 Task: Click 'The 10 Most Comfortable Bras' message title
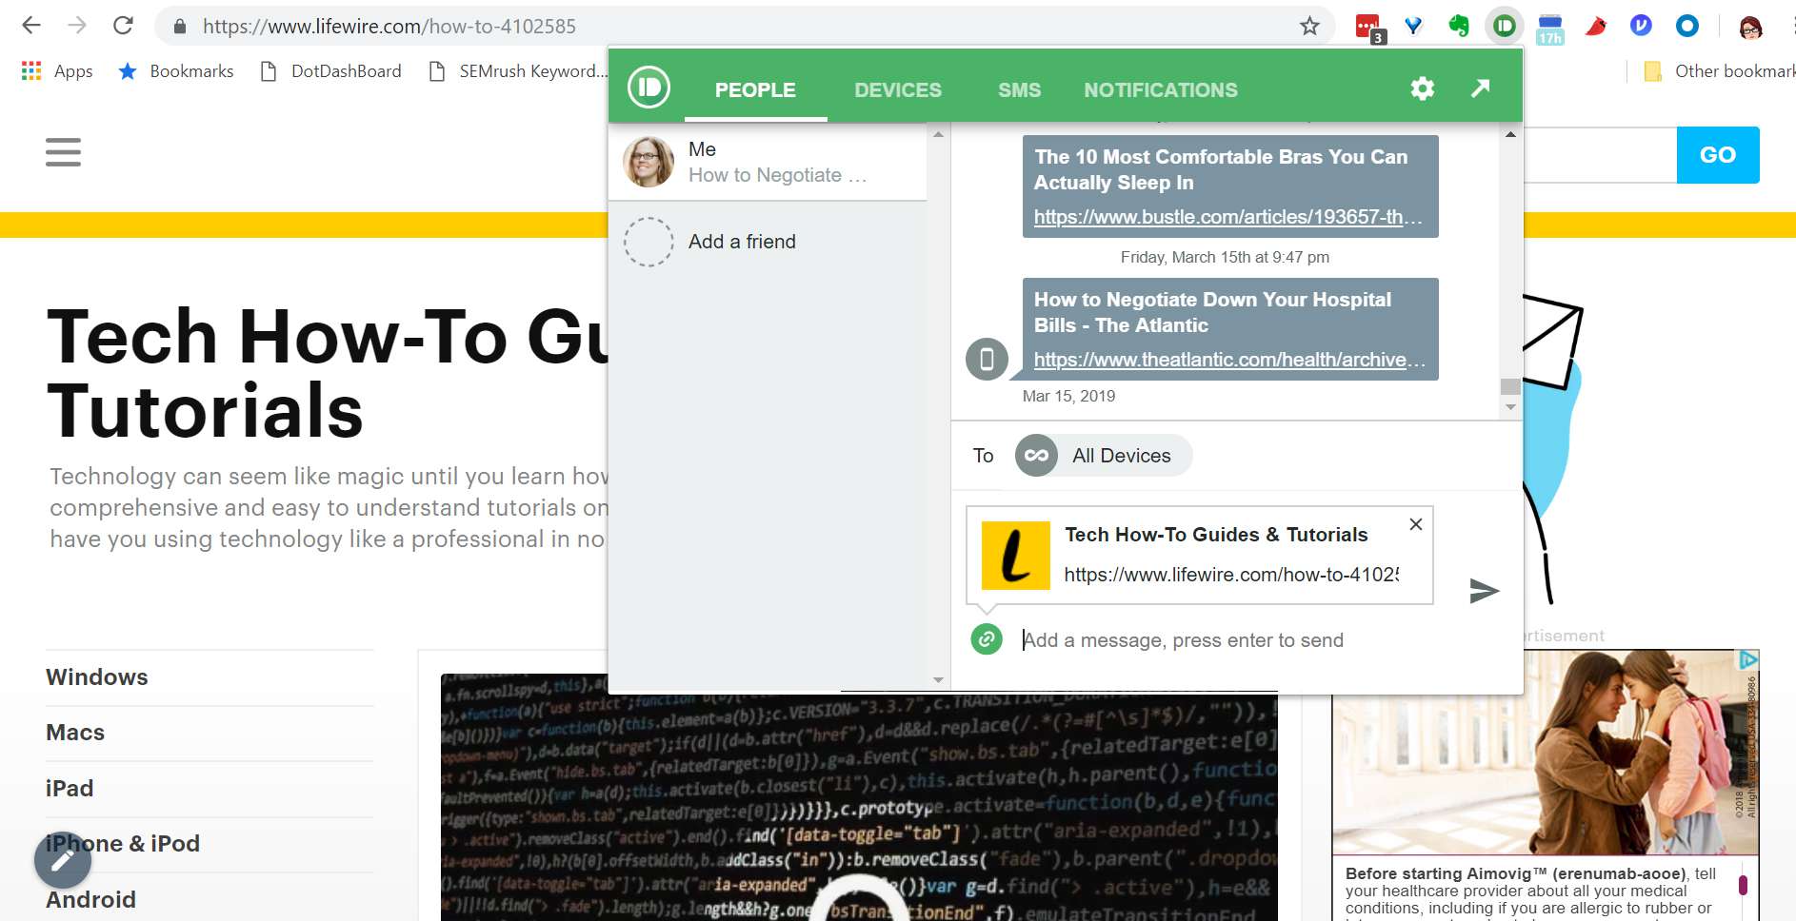1221,169
